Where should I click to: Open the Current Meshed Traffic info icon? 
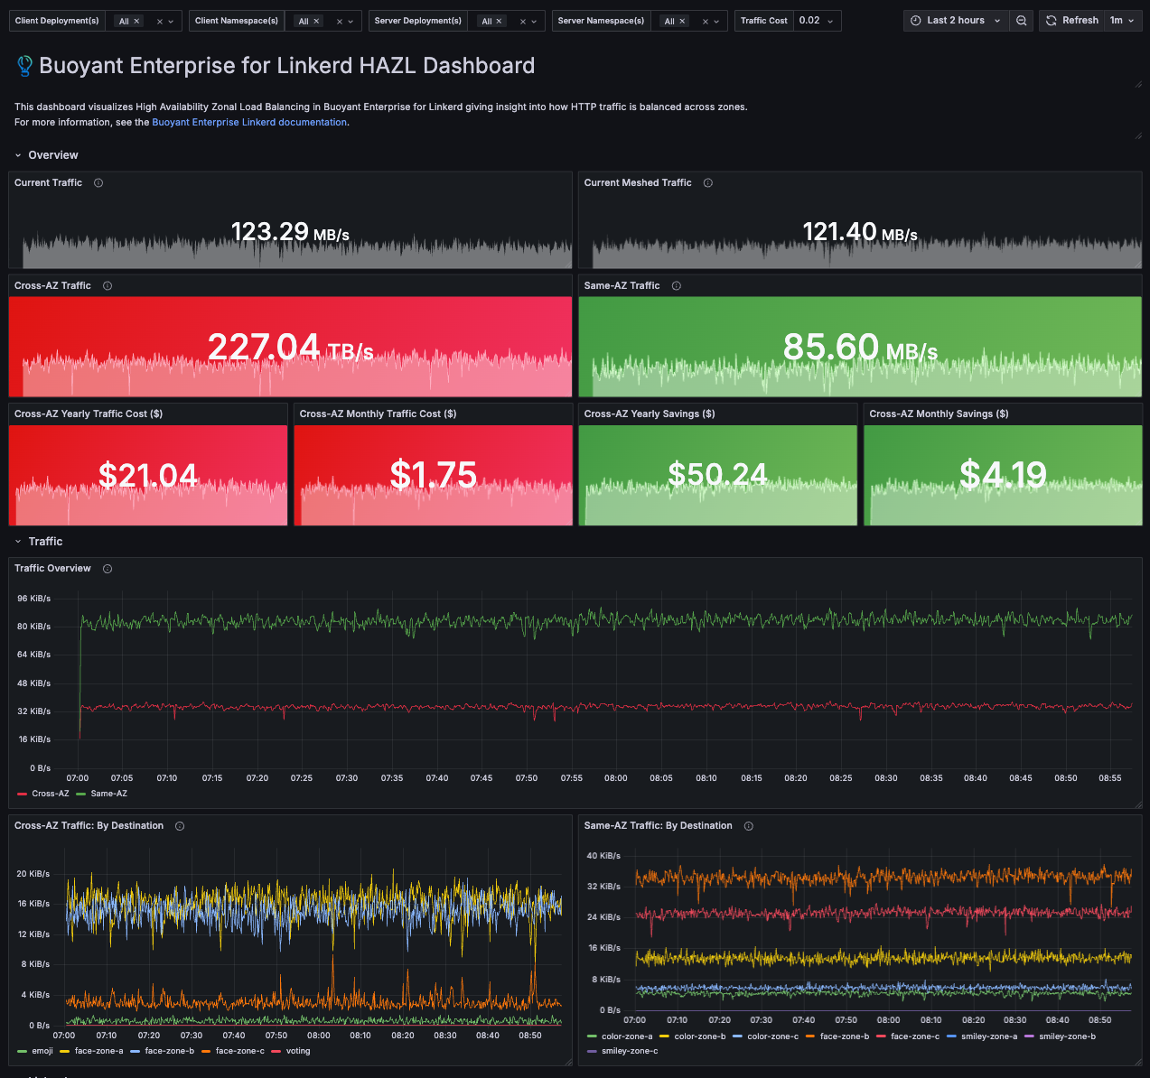point(708,183)
